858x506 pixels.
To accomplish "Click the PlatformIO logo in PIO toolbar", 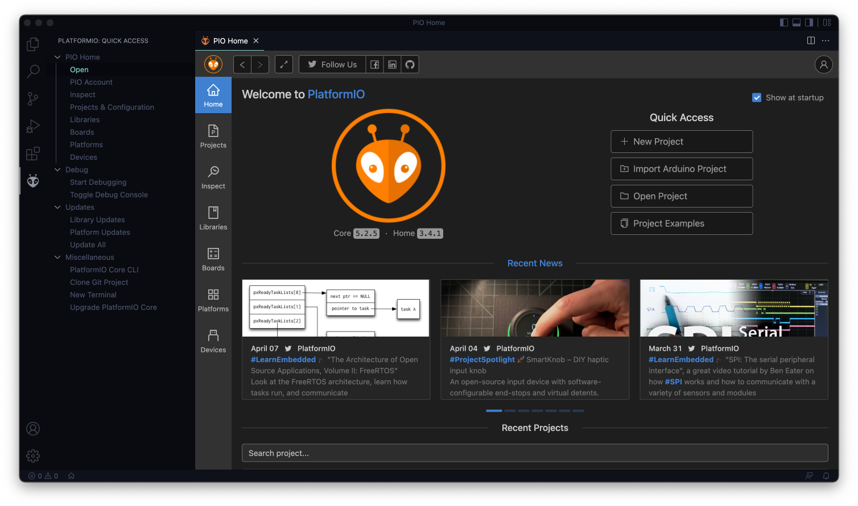I will (213, 64).
